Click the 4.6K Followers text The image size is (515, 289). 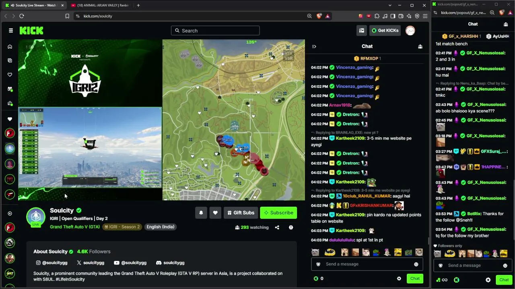pos(94,252)
